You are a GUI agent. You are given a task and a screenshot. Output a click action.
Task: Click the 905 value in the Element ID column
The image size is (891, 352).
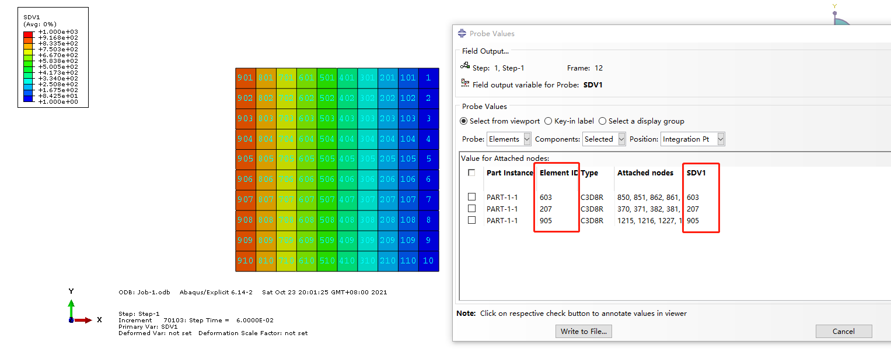tap(546, 220)
